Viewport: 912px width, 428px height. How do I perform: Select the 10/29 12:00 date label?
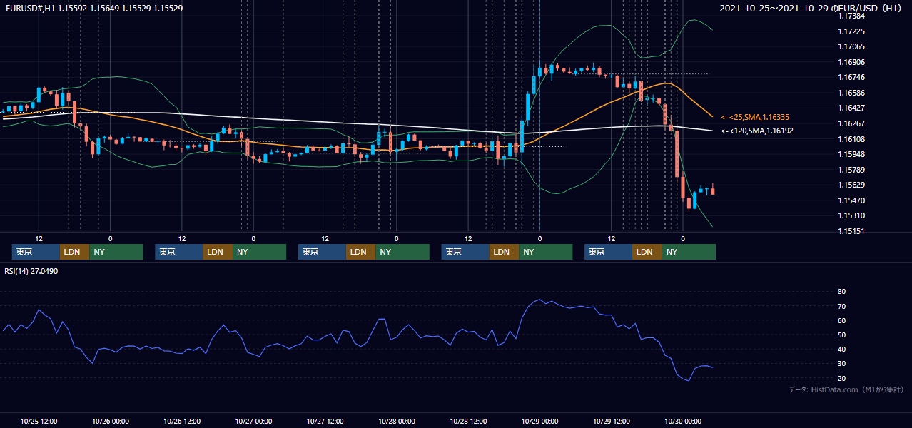[x=612, y=421]
